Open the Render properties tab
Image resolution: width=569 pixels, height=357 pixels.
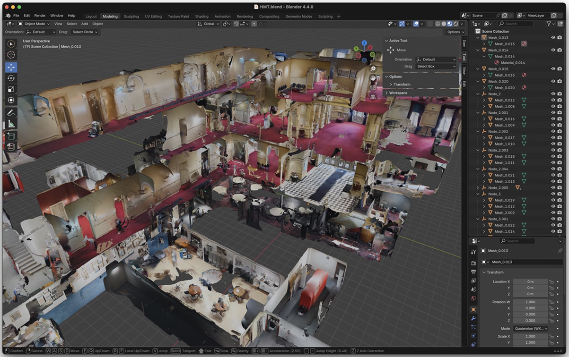pos(473,263)
